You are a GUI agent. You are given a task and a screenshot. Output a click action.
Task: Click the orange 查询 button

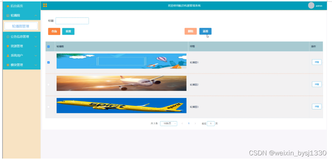54,31
